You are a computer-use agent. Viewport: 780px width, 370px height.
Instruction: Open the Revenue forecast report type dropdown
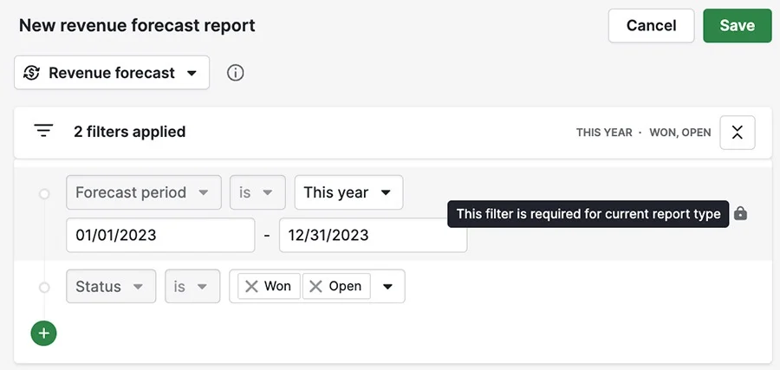click(112, 73)
